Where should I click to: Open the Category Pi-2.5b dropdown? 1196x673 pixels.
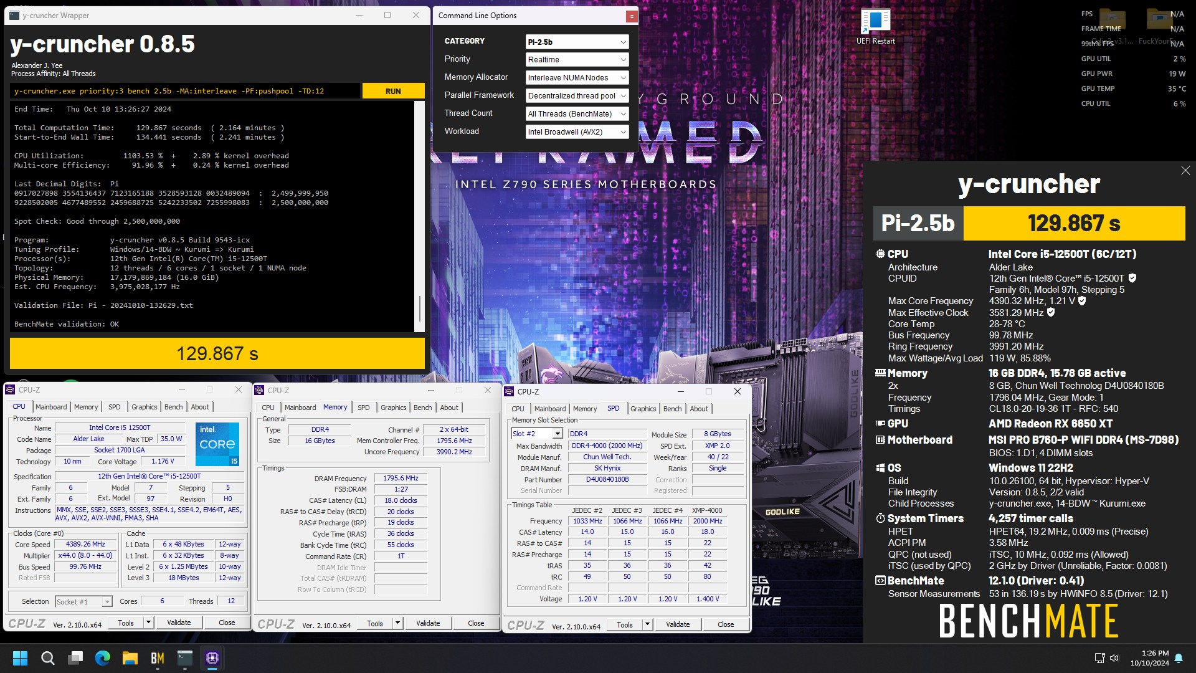[577, 42]
